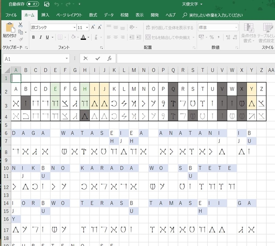Screen dimensions: 275x246
Task: Expand the Font Color dropdown arrow
Action: click(88, 37)
